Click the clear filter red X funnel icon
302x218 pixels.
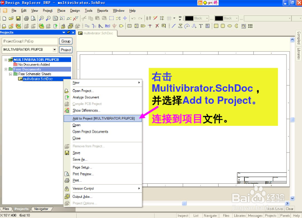(x=76, y=18)
